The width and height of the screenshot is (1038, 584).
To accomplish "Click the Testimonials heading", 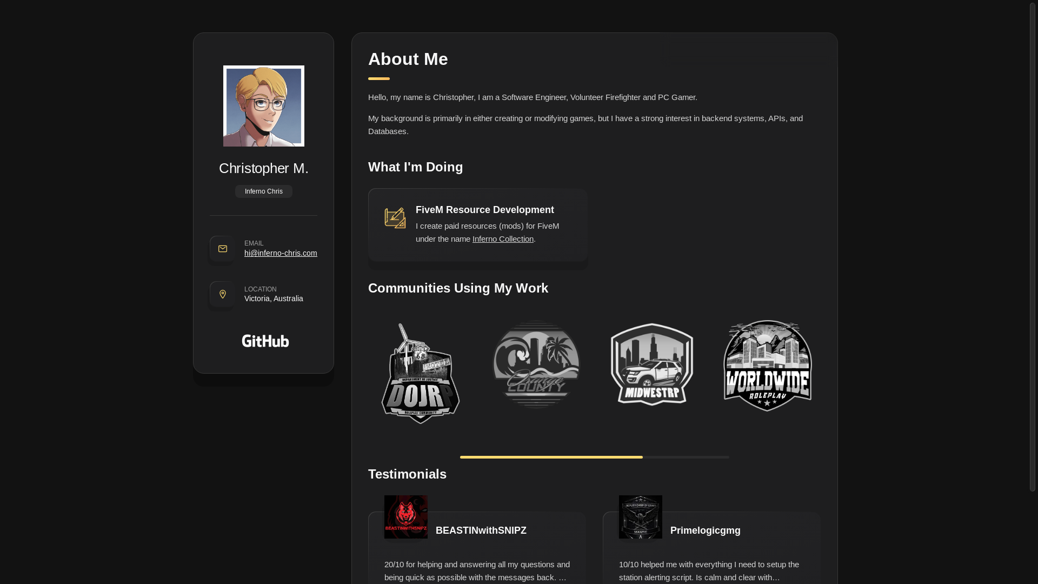I will tap(408, 474).
